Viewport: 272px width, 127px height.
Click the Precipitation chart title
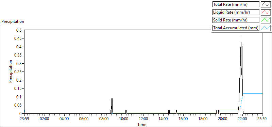[13, 21]
